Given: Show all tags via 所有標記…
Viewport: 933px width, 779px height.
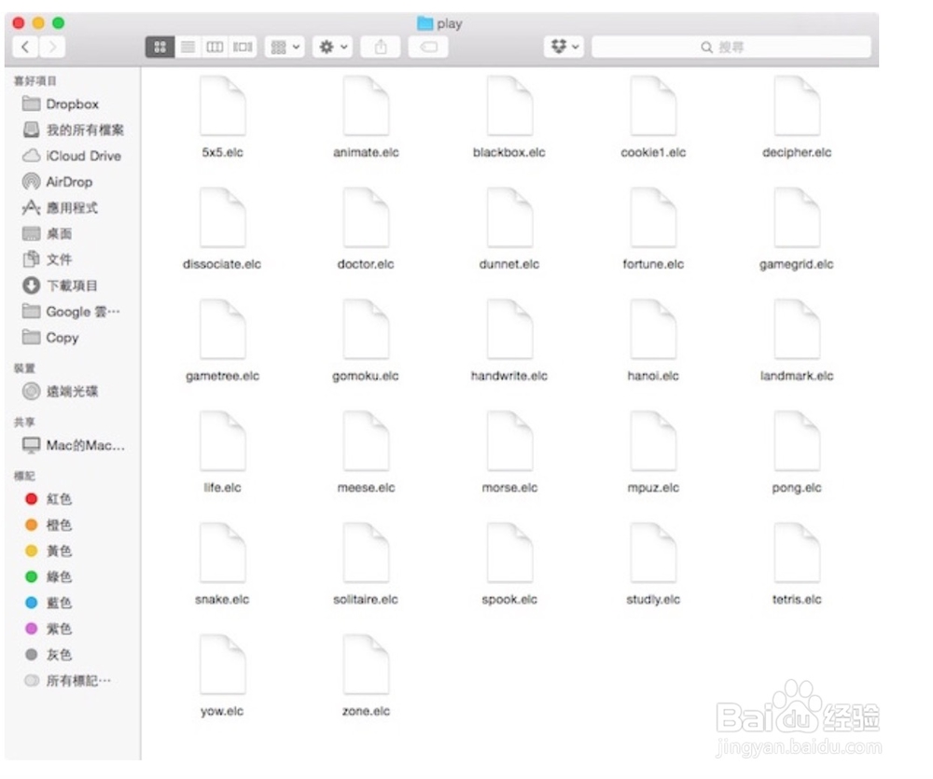Looking at the screenshot, I should click(67, 681).
